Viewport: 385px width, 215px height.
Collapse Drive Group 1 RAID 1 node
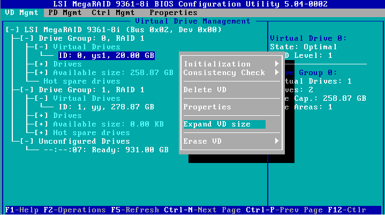[27, 90]
